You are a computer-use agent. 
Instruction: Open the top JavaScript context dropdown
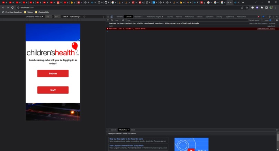pyautogui.click(x=117, y=20)
